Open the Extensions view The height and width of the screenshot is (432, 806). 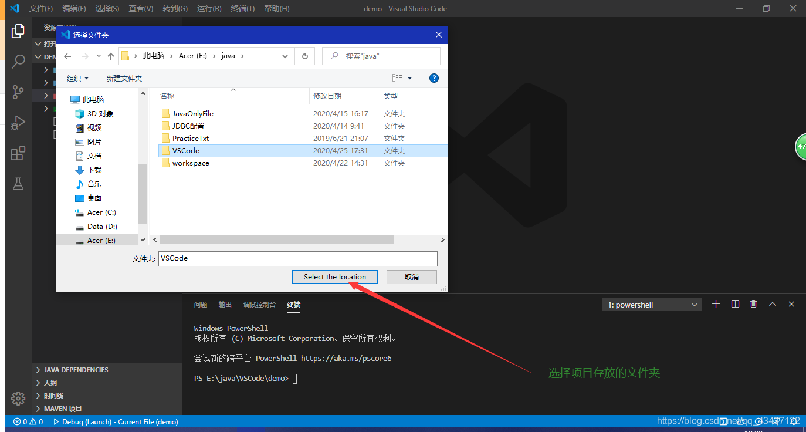coord(18,153)
